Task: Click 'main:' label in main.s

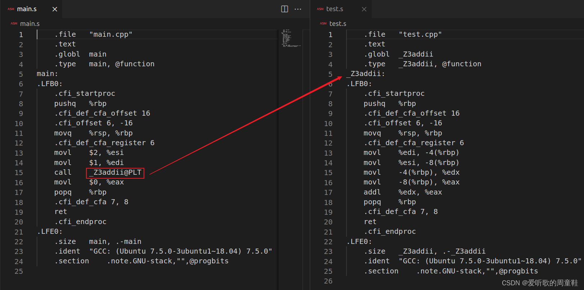Action: coord(47,74)
